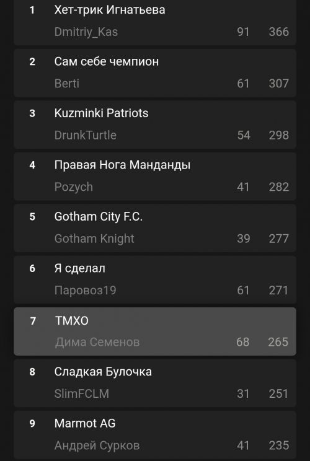Select manager Паровоз19

(x=86, y=291)
